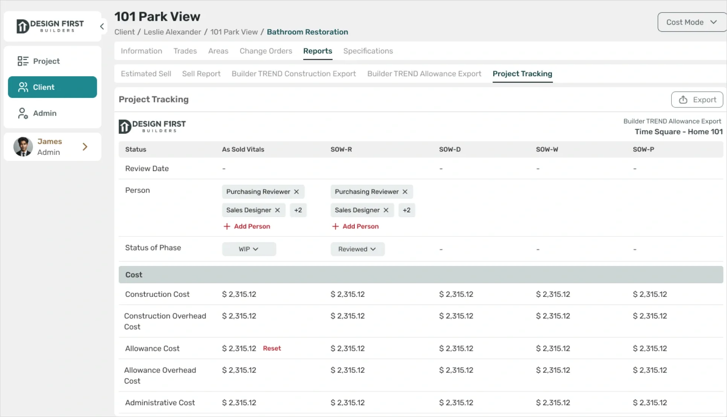Click the plus icon to Add Person under SOW-R
Image resolution: width=727 pixels, height=417 pixels.
click(336, 226)
